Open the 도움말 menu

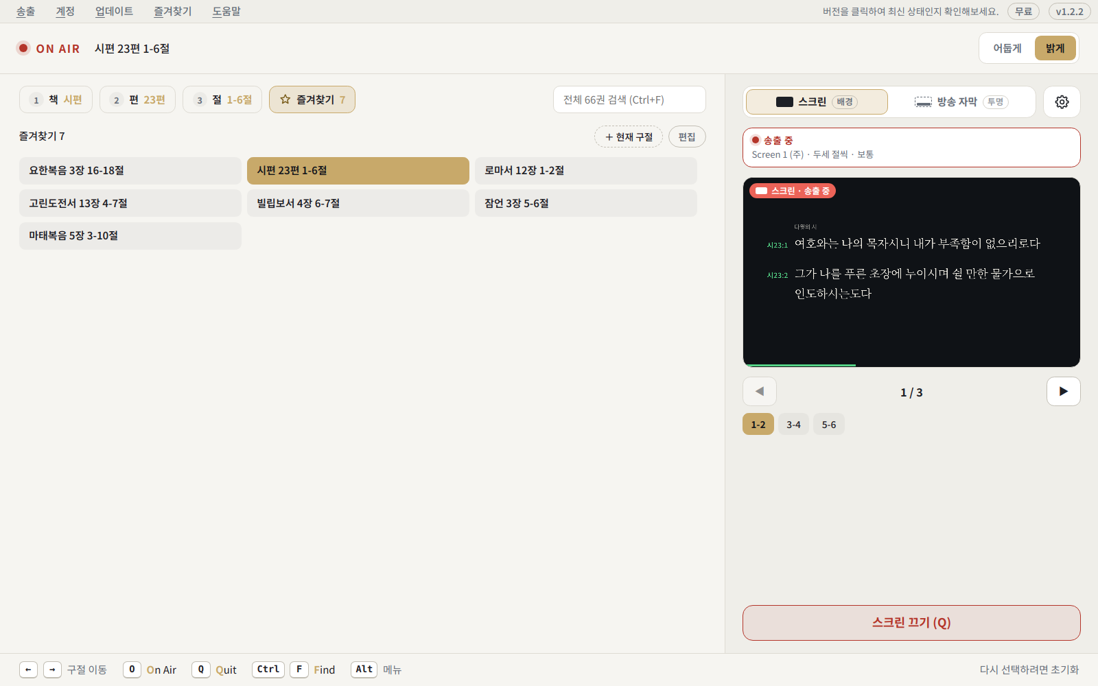point(226,11)
